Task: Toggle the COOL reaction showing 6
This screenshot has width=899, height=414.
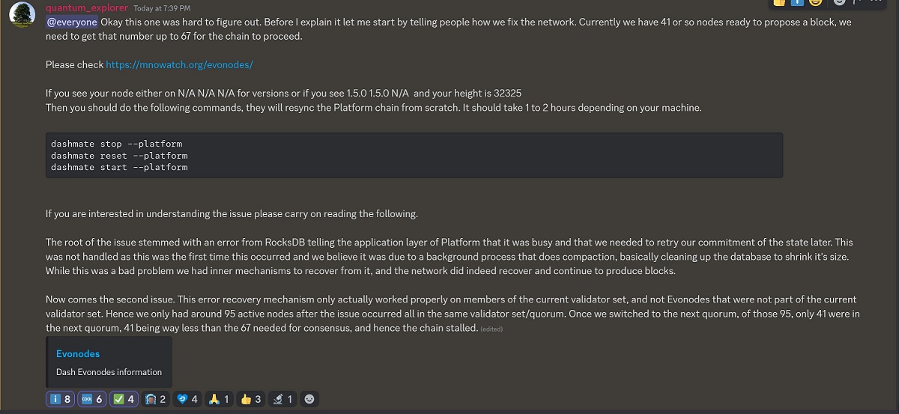Action: 91,399
